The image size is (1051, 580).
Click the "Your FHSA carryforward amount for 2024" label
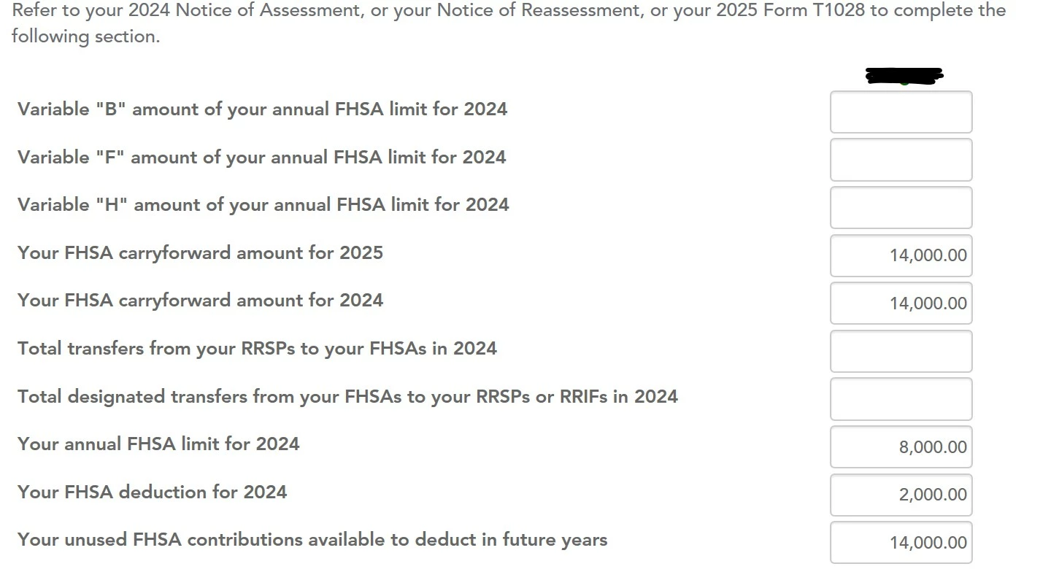(x=200, y=301)
